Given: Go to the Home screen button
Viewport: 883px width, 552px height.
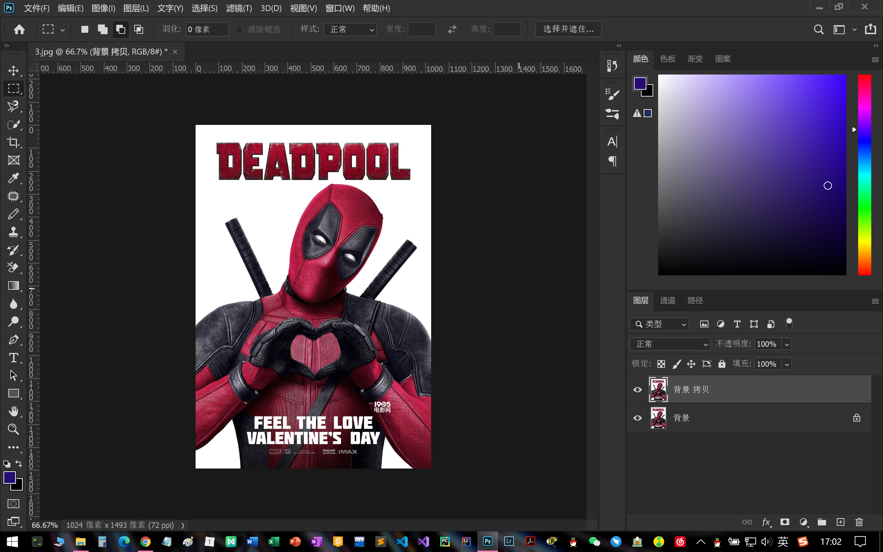Looking at the screenshot, I should 19,29.
